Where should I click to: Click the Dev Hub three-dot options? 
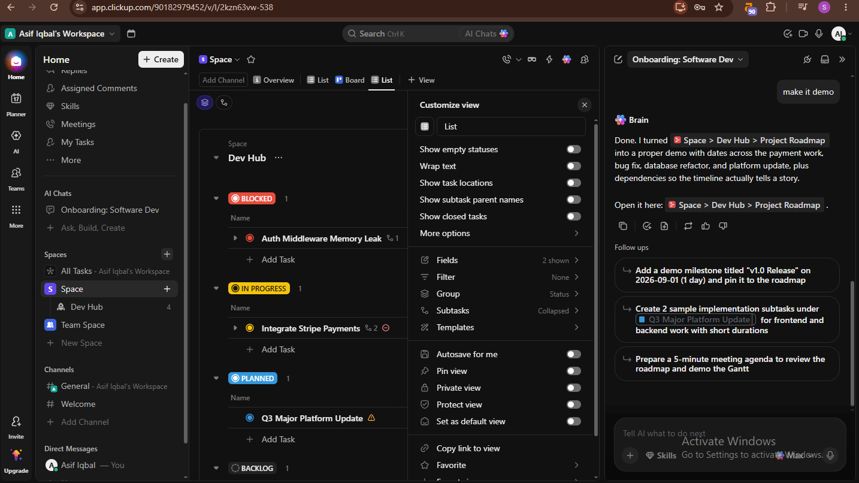click(278, 158)
